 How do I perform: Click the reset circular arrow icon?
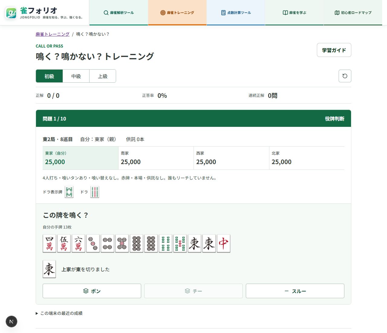345,76
